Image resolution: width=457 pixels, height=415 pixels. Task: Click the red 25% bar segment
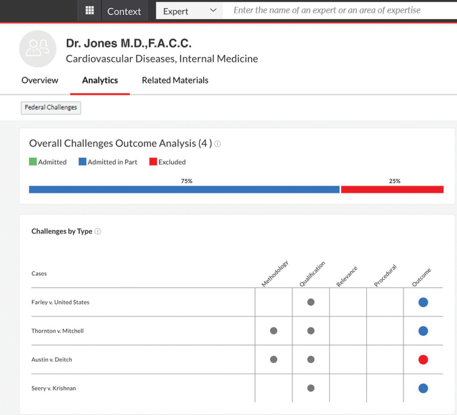click(x=392, y=189)
